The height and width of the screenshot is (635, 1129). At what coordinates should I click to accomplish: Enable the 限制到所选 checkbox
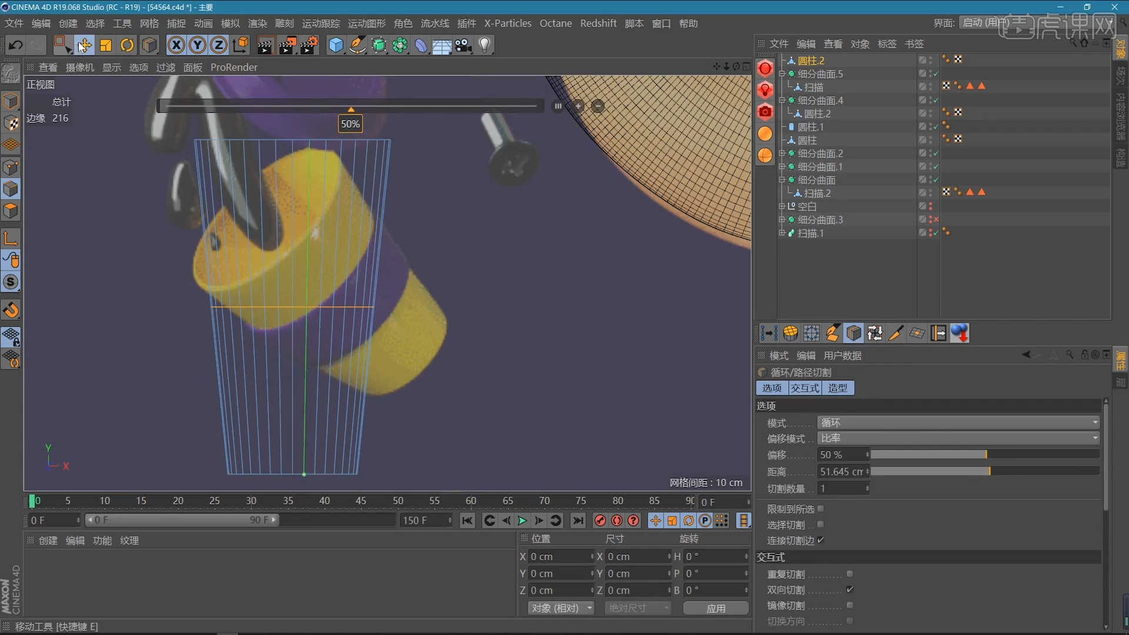[x=820, y=509]
